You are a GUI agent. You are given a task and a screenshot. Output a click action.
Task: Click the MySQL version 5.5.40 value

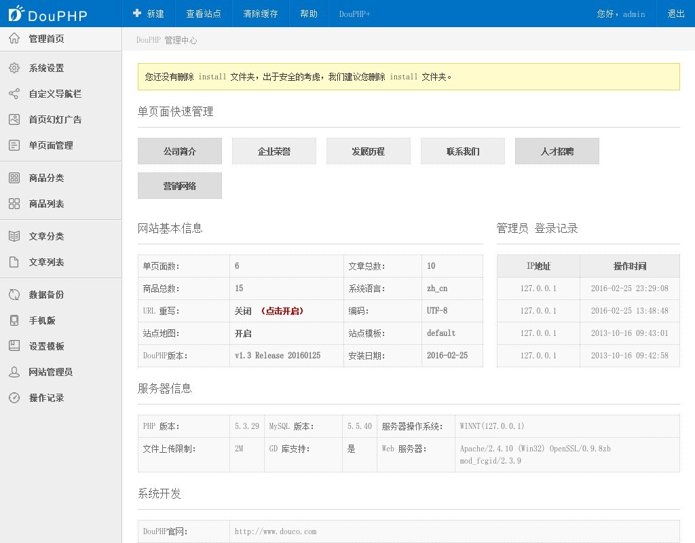360,426
